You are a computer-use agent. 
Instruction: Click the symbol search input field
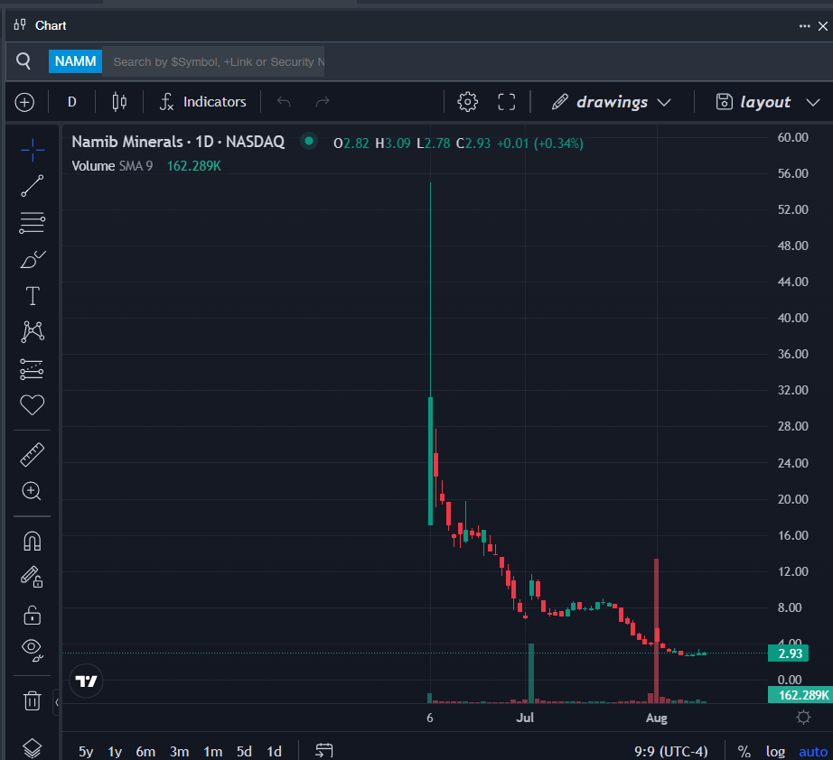[x=213, y=61]
